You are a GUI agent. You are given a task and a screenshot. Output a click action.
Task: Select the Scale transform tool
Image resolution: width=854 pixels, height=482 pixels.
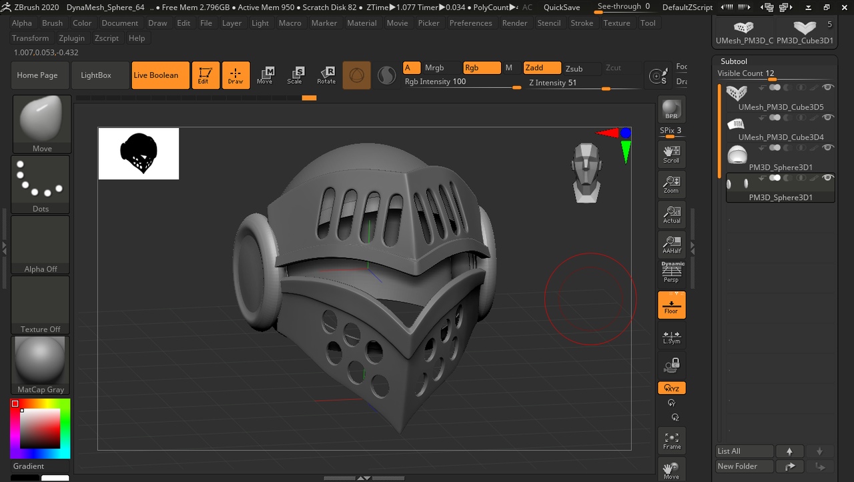point(295,75)
